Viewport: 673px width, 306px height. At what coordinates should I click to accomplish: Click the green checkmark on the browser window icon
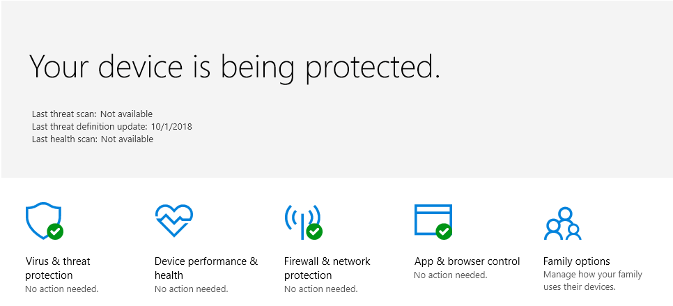point(443,231)
